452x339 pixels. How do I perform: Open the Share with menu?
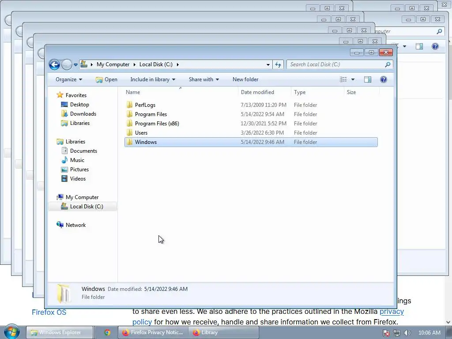pos(203,79)
